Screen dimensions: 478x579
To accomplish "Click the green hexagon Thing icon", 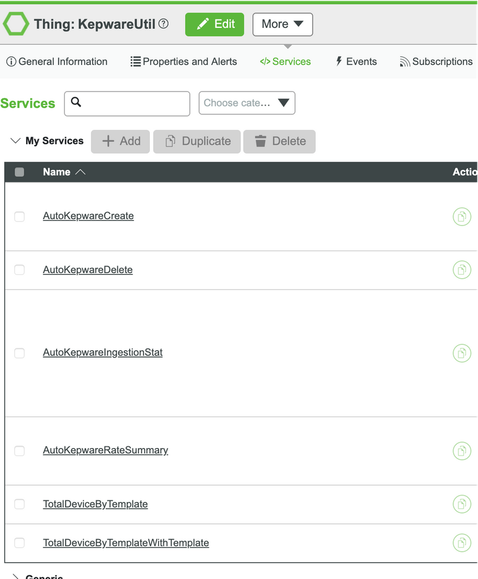I will click(x=16, y=24).
